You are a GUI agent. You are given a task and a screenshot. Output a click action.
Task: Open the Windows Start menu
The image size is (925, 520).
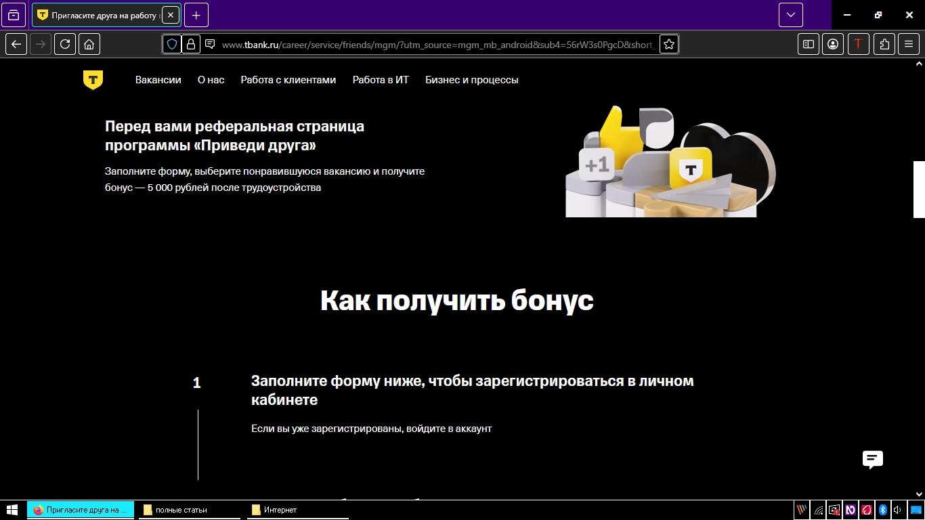coord(12,510)
